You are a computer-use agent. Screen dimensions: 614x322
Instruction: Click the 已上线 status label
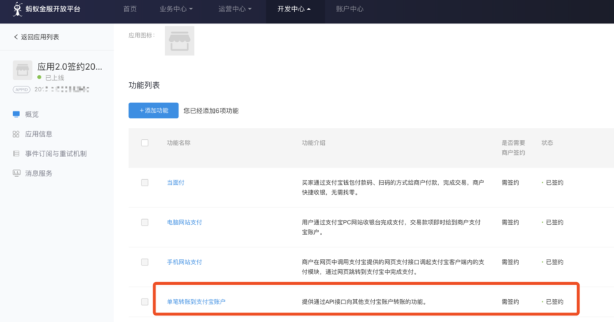(x=54, y=78)
